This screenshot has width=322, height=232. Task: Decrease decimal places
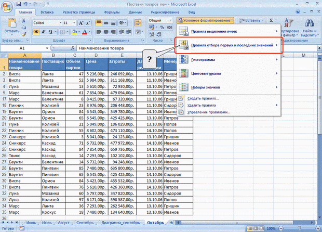[x=159, y=34]
